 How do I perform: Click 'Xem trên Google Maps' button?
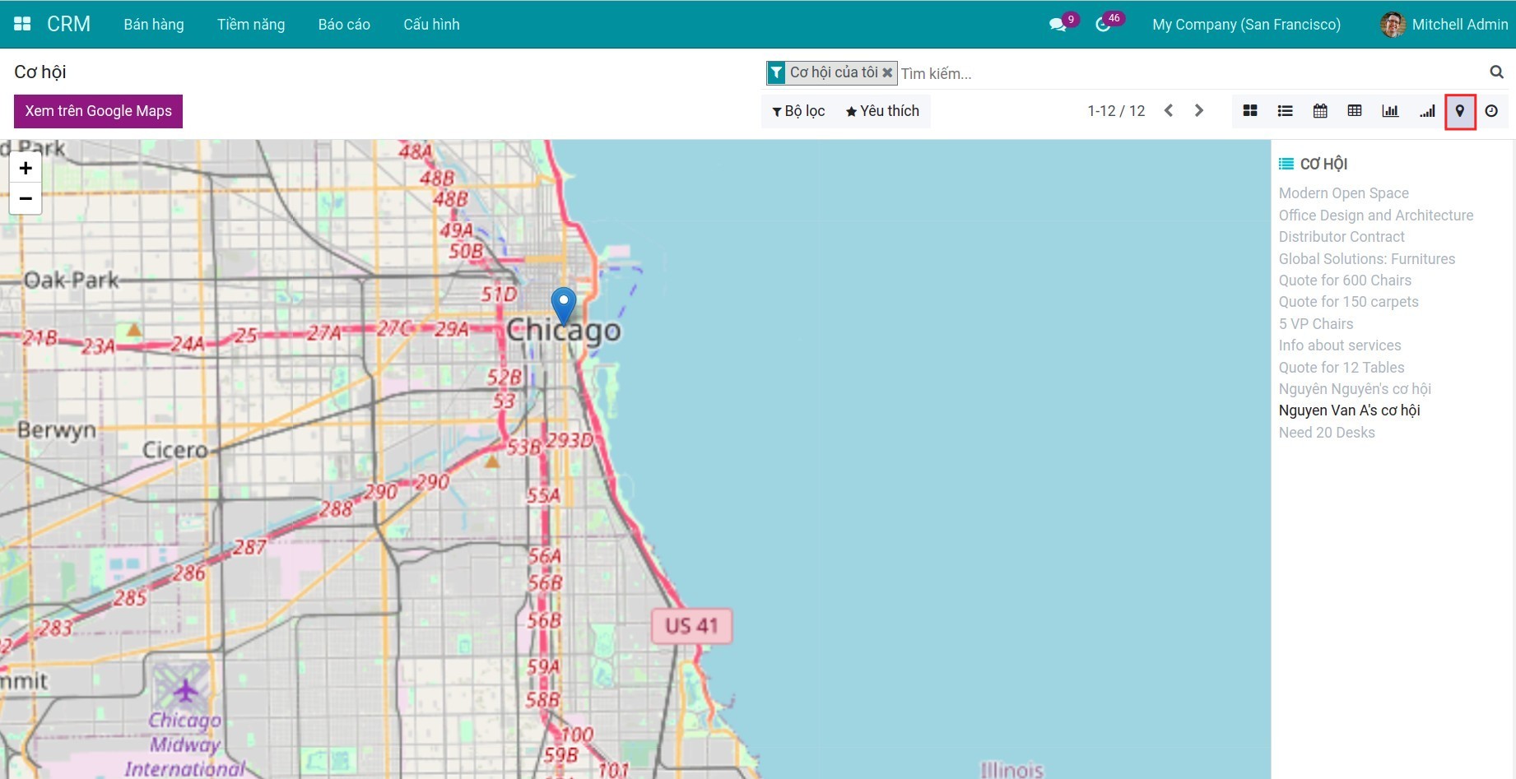pos(98,111)
